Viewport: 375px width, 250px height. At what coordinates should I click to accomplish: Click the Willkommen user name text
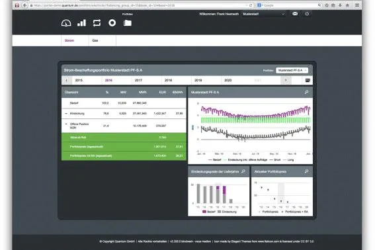(x=219, y=14)
